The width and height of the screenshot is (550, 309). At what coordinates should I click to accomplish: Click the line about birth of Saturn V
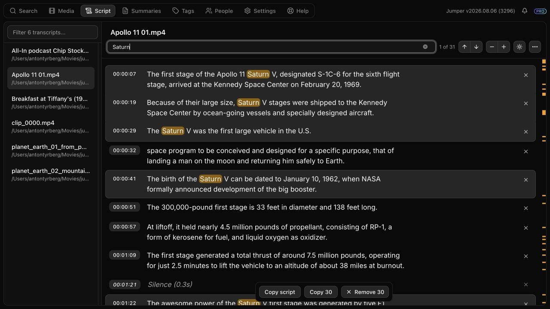264,184
